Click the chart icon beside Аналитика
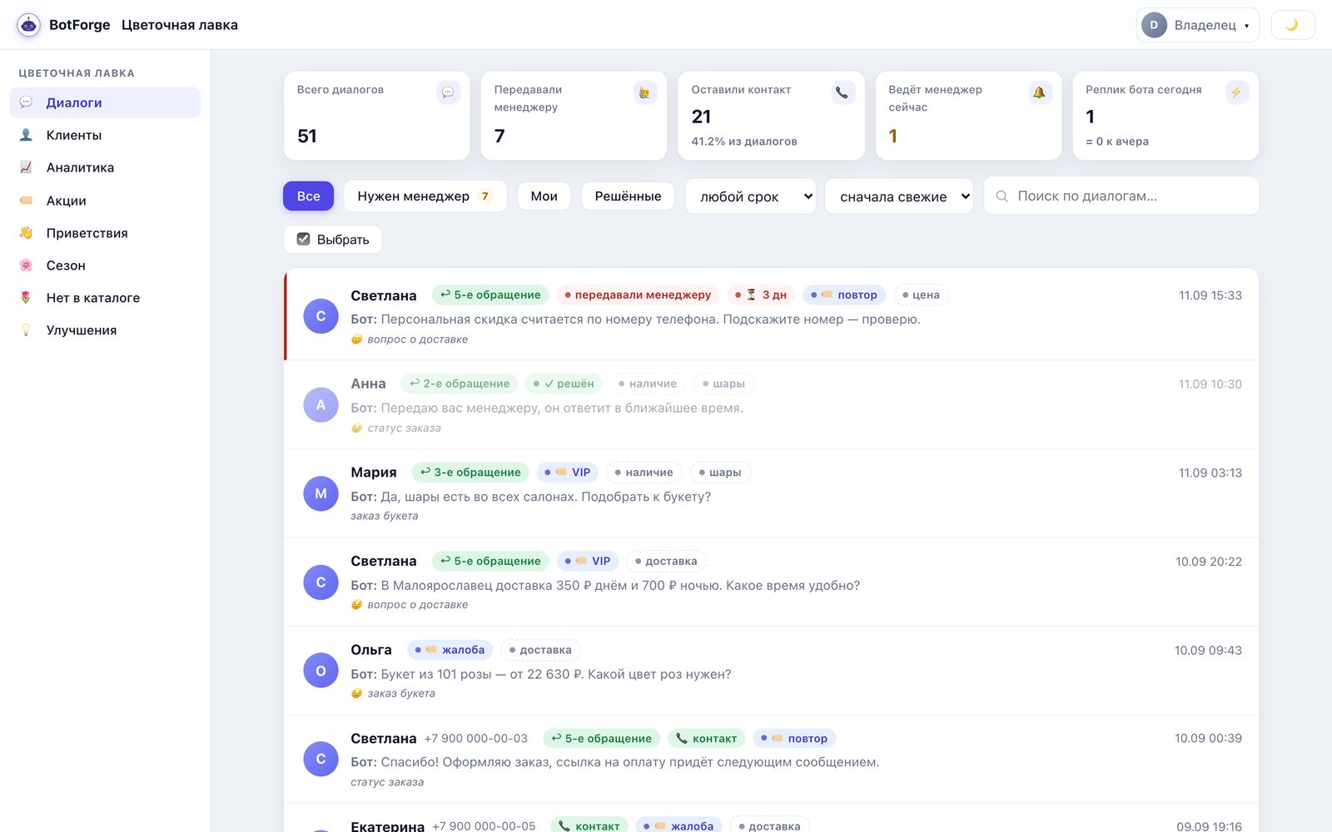This screenshot has height=832, width=1332. click(x=26, y=167)
